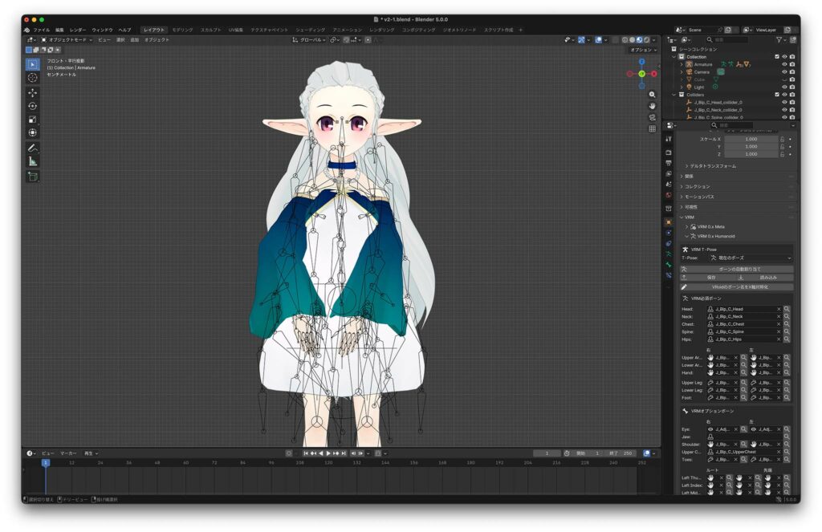Screen dimensions: 822x532
Task: Clear the Head bone J_Bip_C_Head assignment
Action: point(778,309)
